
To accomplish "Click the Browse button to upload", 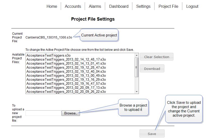I will click(x=71, y=113).
